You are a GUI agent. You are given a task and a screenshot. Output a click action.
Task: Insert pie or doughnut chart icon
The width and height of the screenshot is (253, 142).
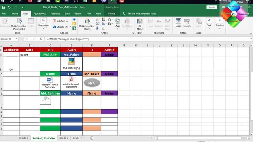pos(98,28)
